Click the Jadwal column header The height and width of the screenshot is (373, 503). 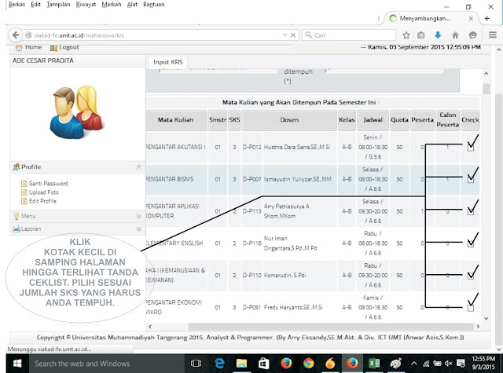(373, 120)
